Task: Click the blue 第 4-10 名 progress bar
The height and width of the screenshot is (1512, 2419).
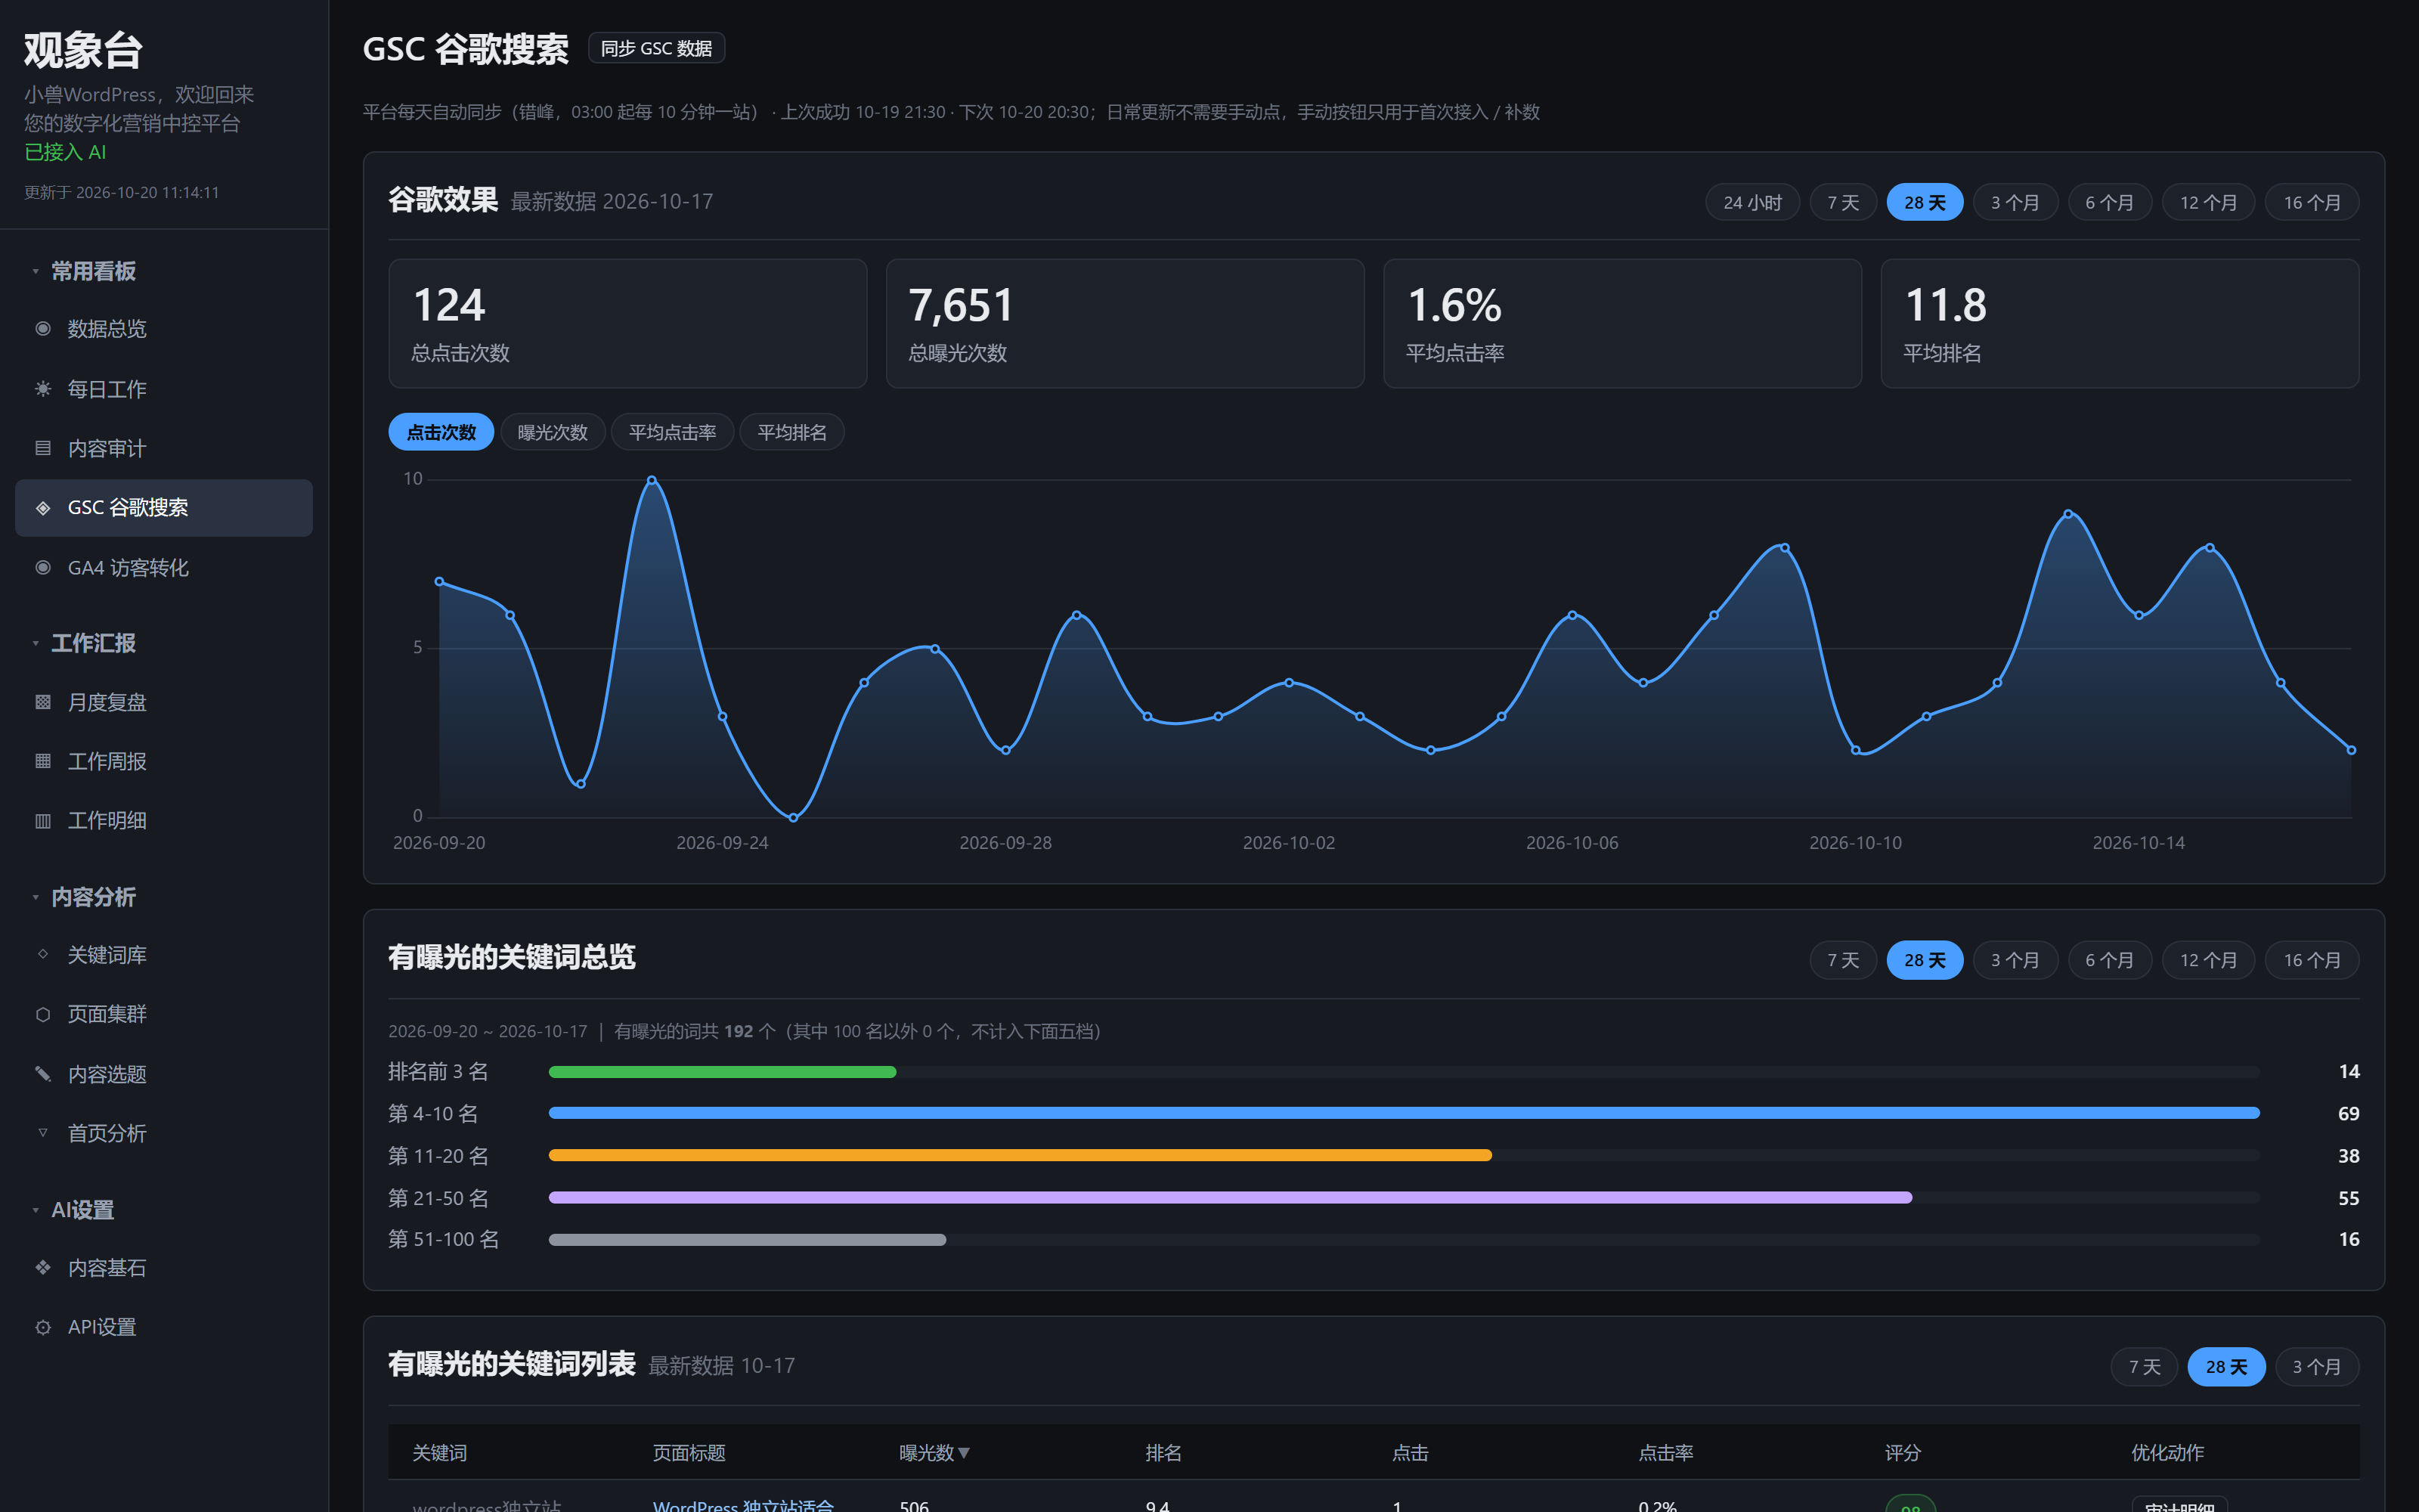Action: [1404, 1113]
